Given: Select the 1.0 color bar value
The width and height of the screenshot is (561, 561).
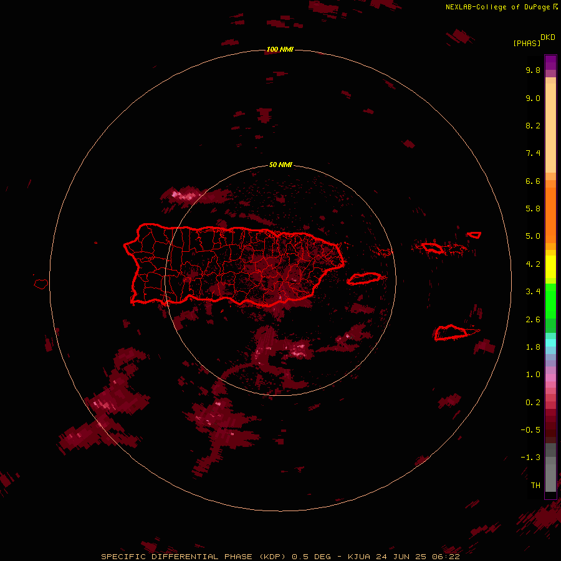Looking at the screenshot, I should click(x=533, y=375).
